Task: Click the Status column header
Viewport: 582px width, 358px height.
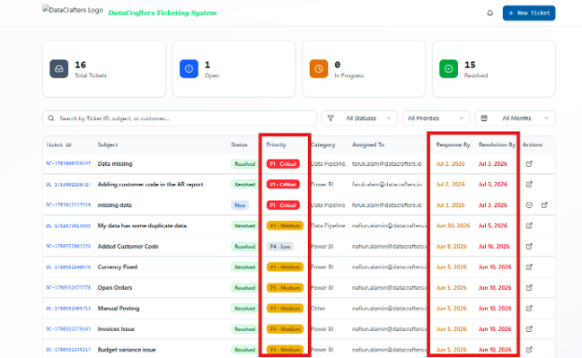Action: 239,144
